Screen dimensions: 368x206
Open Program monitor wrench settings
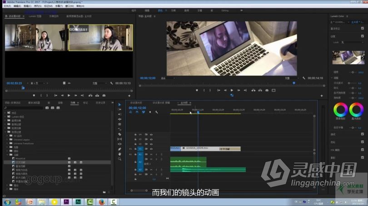pos(303,78)
